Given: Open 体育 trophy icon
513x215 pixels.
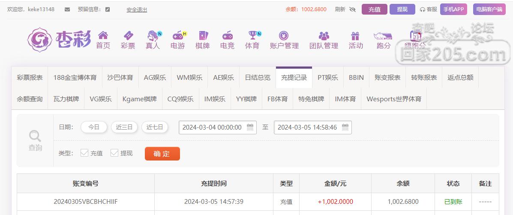Looking at the screenshot, I should click(x=252, y=35).
